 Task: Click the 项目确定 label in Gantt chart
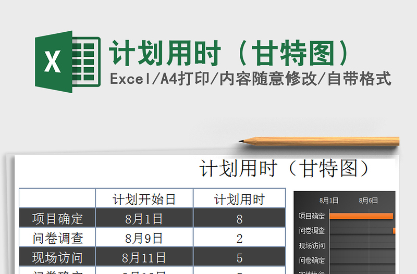click(x=312, y=216)
